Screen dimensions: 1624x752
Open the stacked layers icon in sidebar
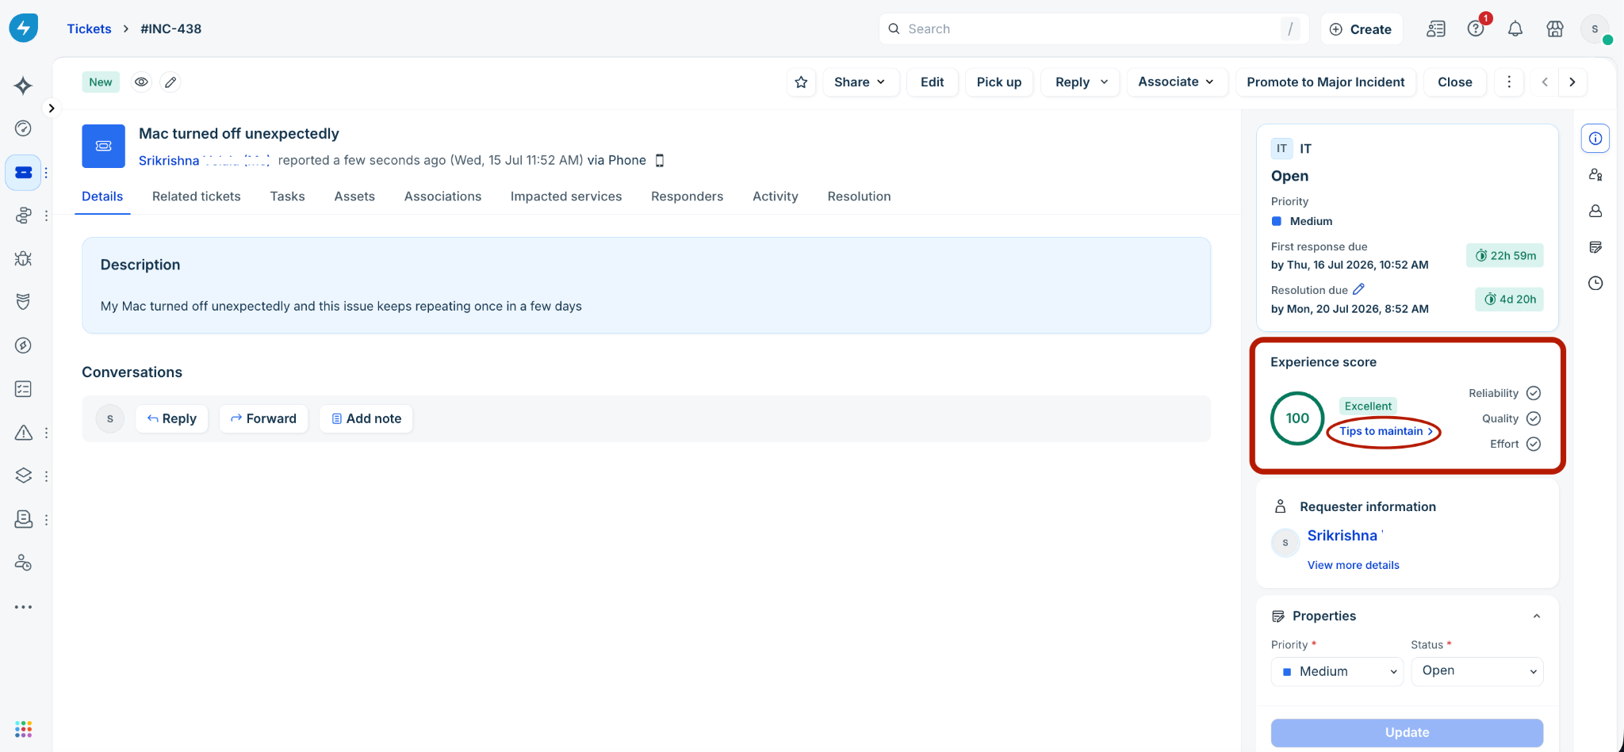[23, 475]
